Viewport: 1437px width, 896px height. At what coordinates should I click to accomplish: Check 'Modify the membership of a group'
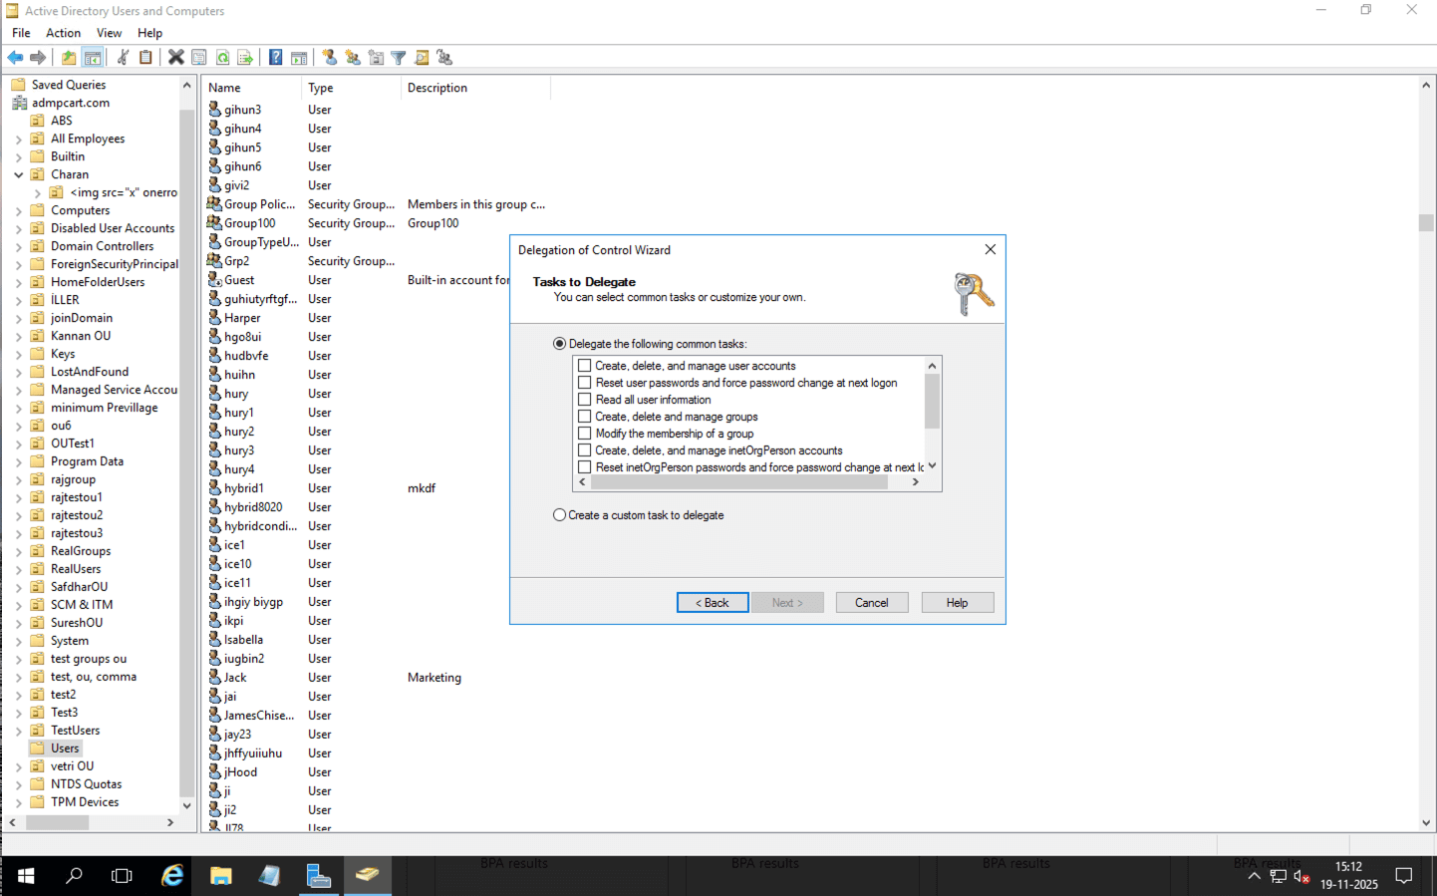[x=585, y=434]
